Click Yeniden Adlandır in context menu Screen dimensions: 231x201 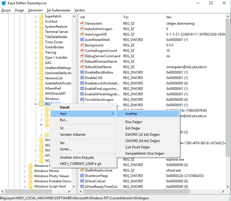(x=73, y=135)
